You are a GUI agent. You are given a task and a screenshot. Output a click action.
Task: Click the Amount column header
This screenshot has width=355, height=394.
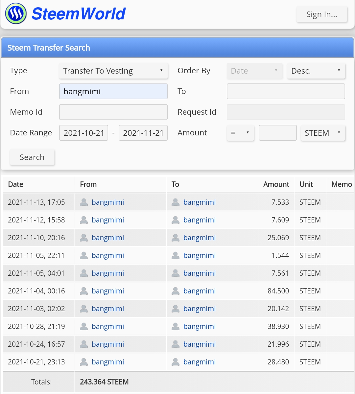tap(276, 184)
